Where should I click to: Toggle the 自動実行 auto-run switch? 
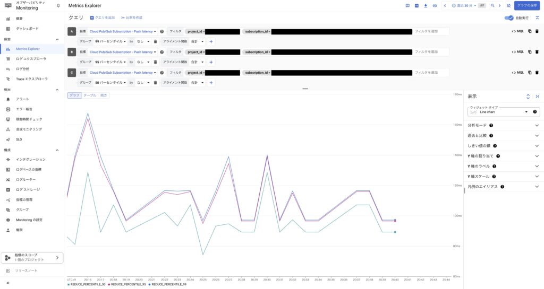tap(510, 17)
